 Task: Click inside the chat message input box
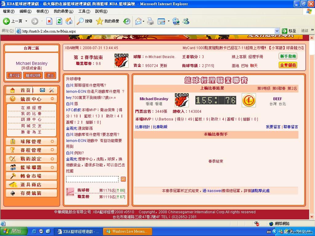pos(92,179)
